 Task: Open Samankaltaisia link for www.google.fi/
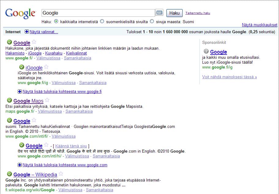coord(78,58)
